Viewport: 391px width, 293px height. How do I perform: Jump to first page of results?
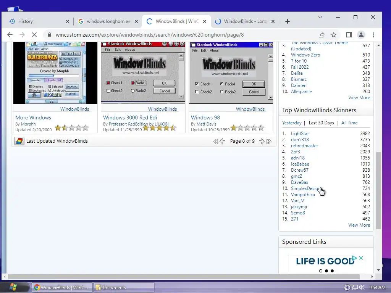tap(216, 142)
